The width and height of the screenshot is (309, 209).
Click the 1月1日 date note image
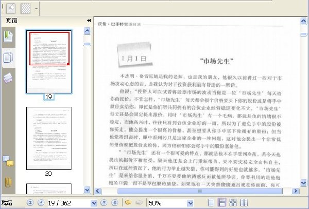(135, 55)
